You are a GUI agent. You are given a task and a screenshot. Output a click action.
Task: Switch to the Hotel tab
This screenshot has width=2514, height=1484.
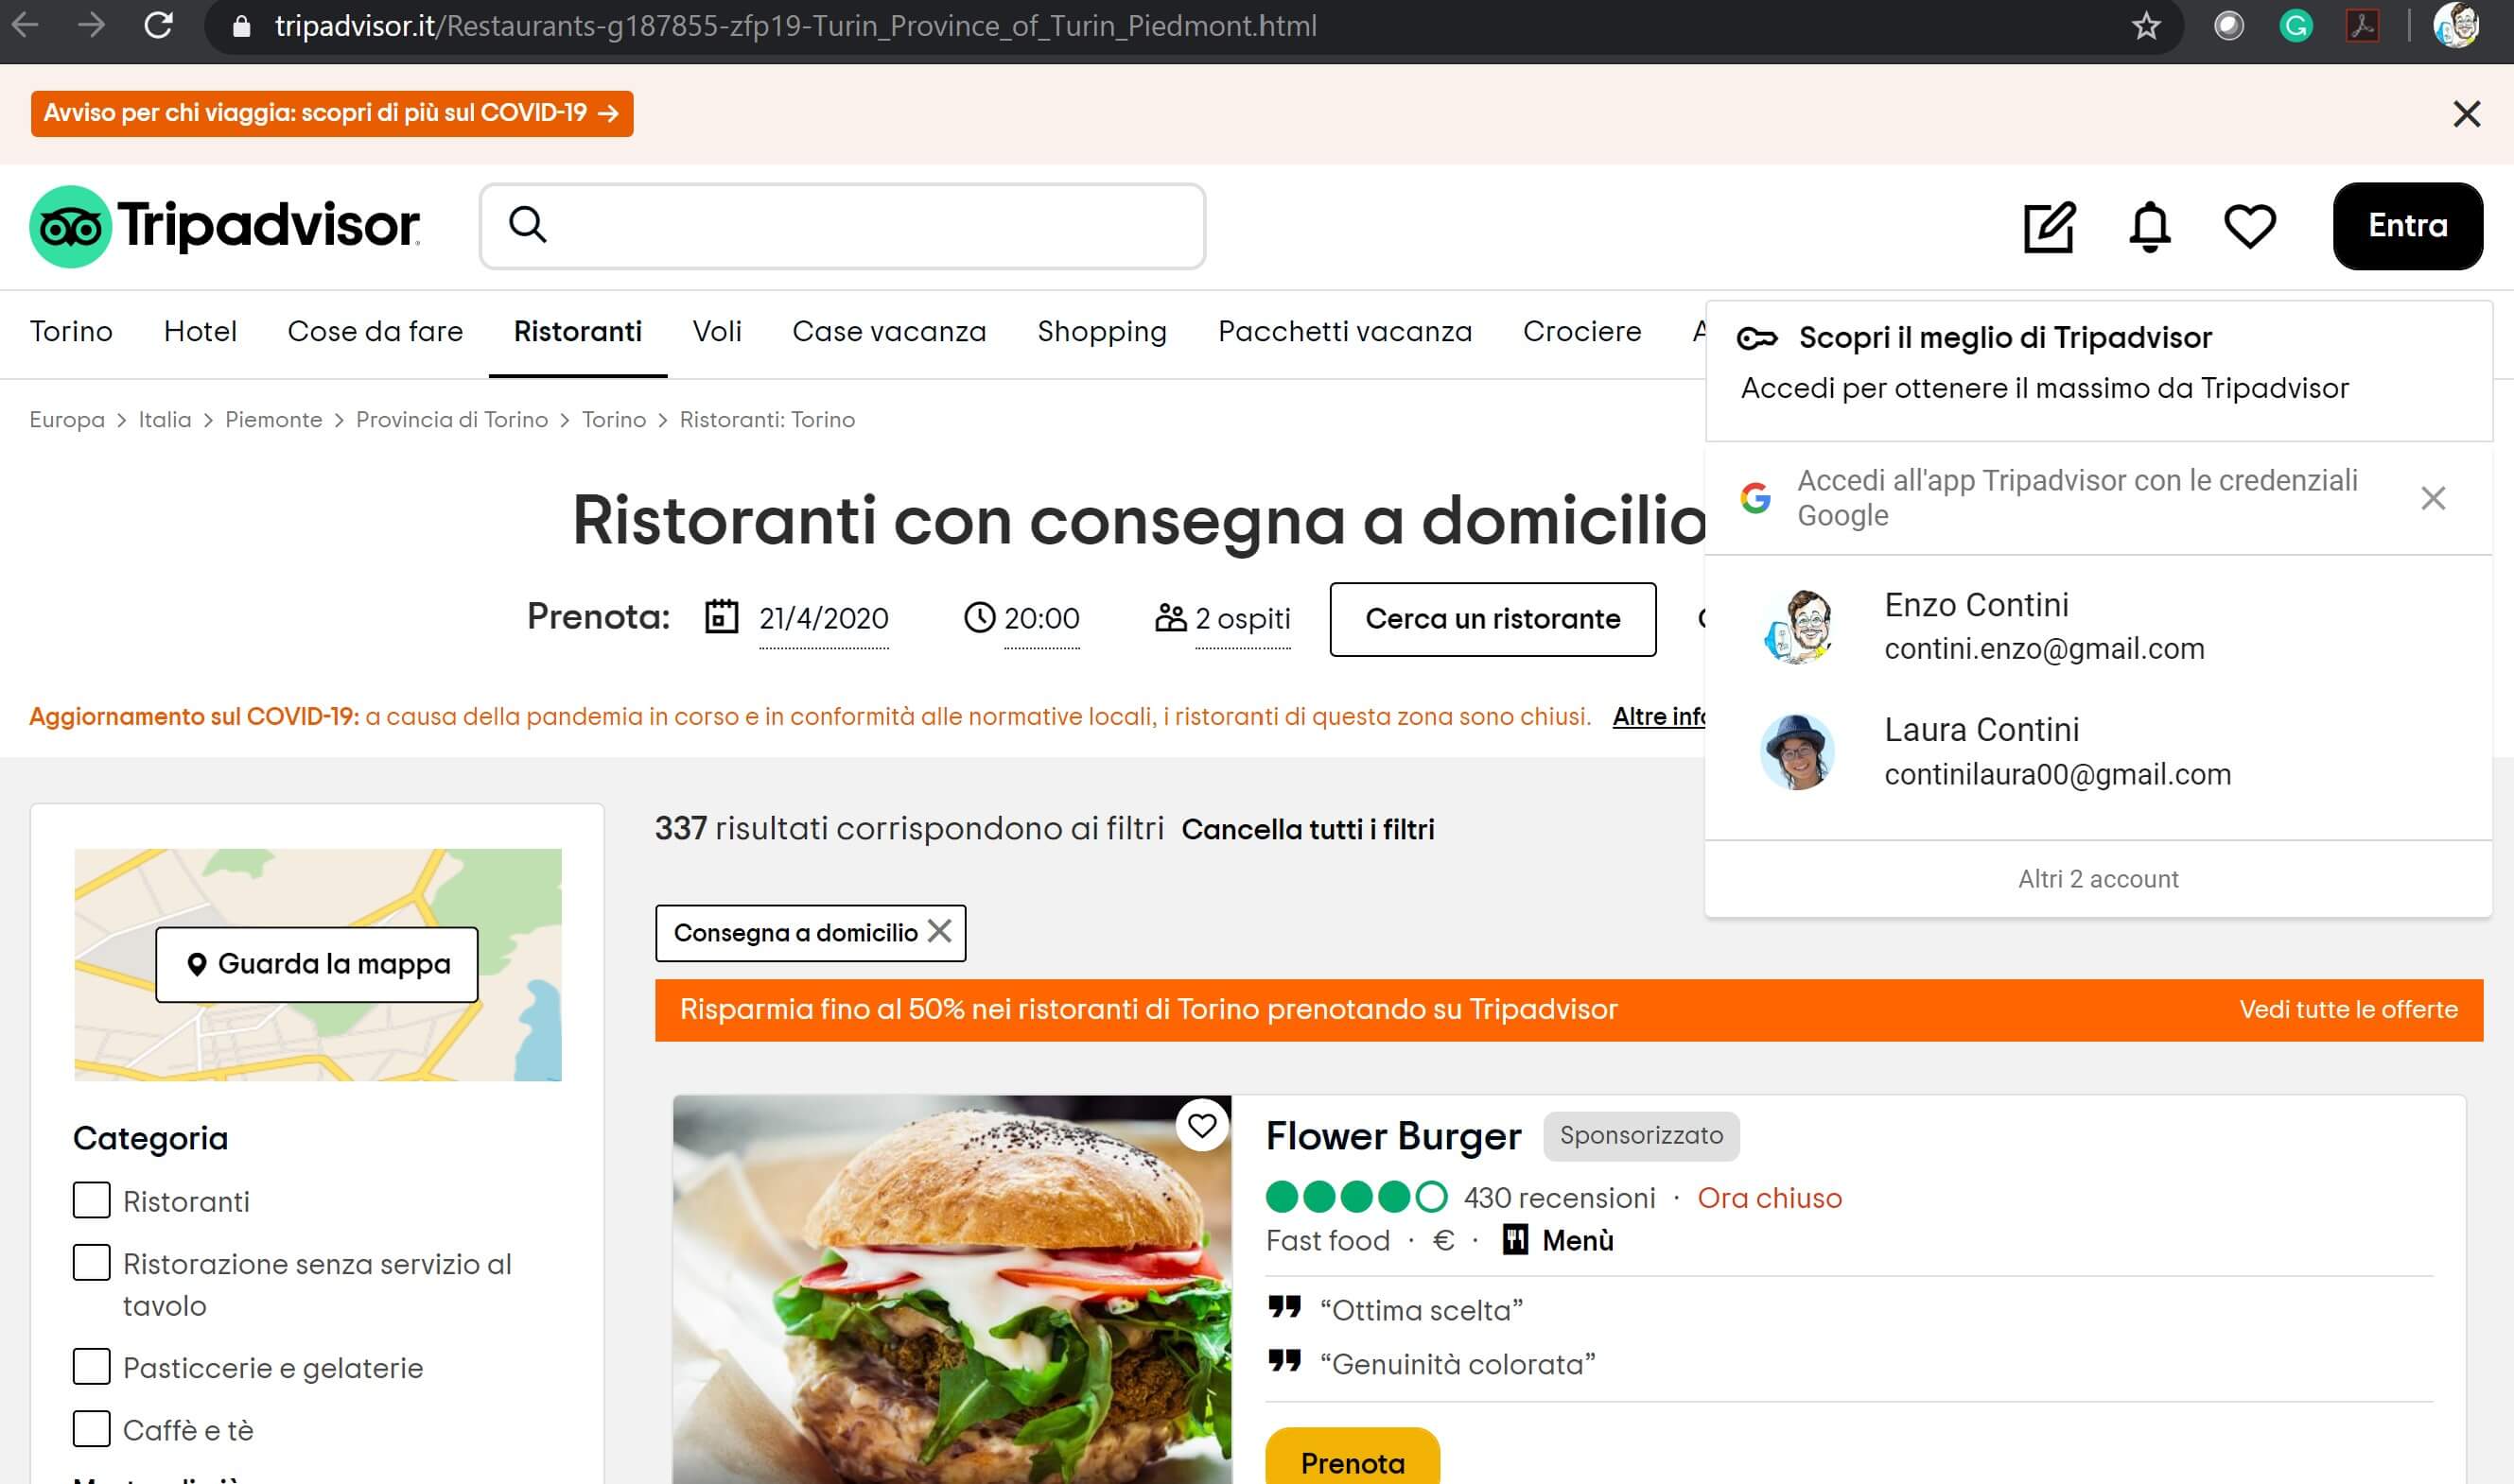[x=201, y=332]
